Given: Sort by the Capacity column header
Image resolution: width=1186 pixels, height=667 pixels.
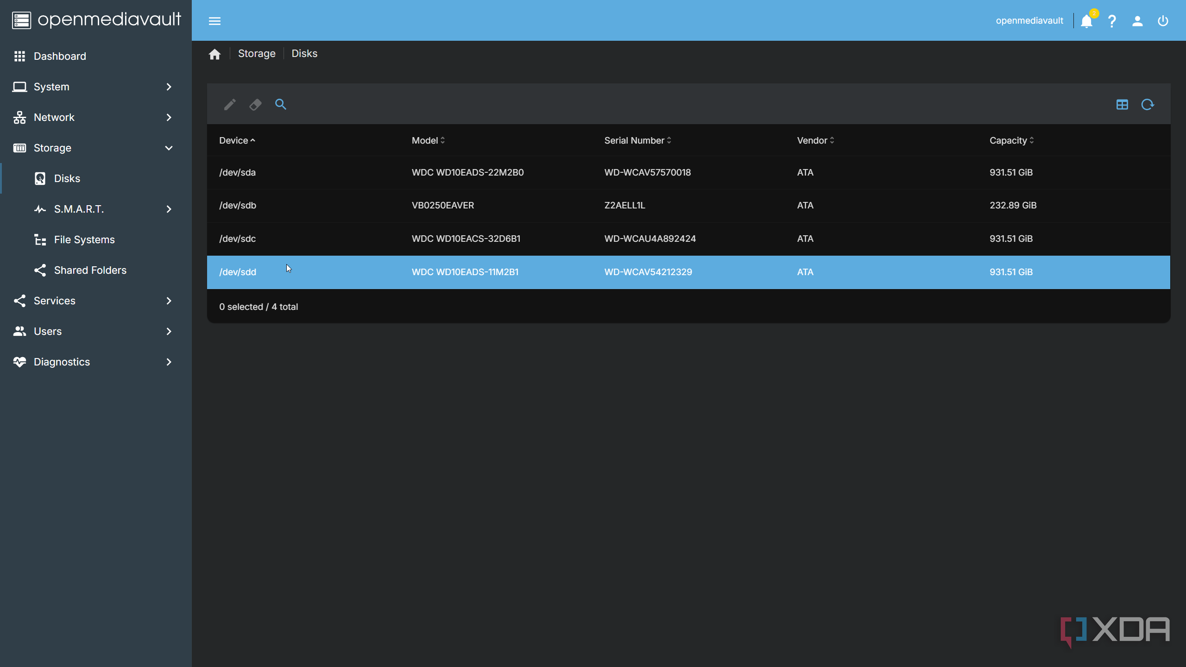Looking at the screenshot, I should (1012, 140).
